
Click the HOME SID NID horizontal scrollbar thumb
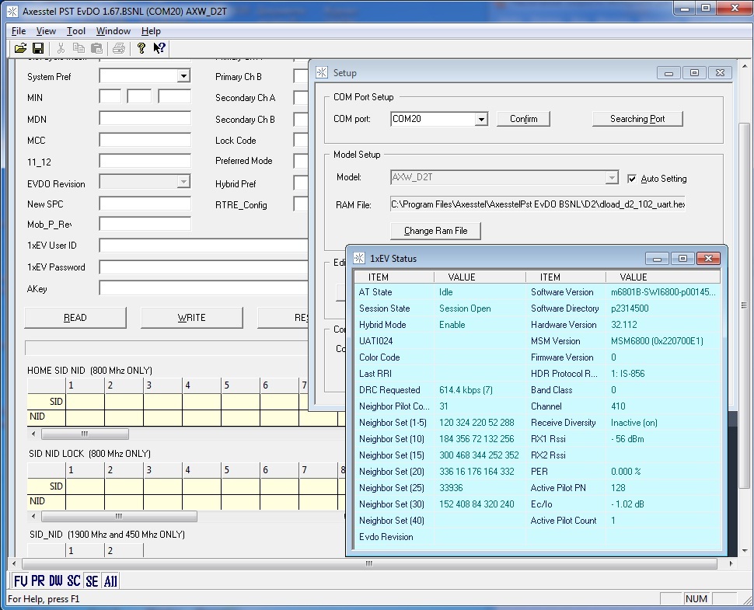point(85,434)
